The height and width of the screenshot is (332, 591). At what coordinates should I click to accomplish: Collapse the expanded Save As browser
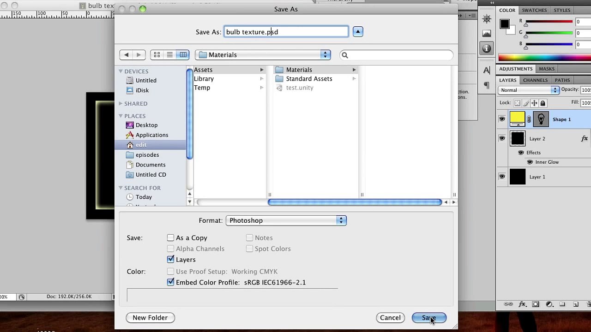pyautogui.click(x=358, y=32)
